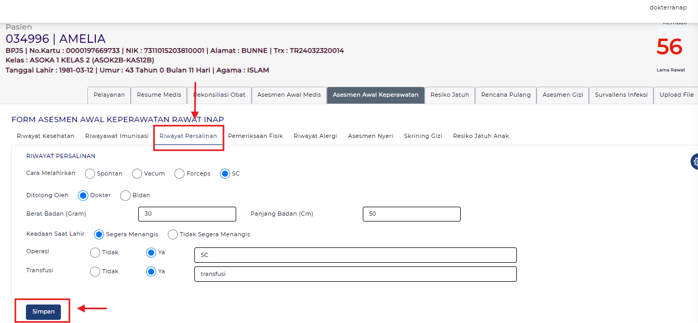The width and height of the screenshot is (698, 323).
Task: Open Skrining Gizi sub-tab
Action: tap(423, 136)
